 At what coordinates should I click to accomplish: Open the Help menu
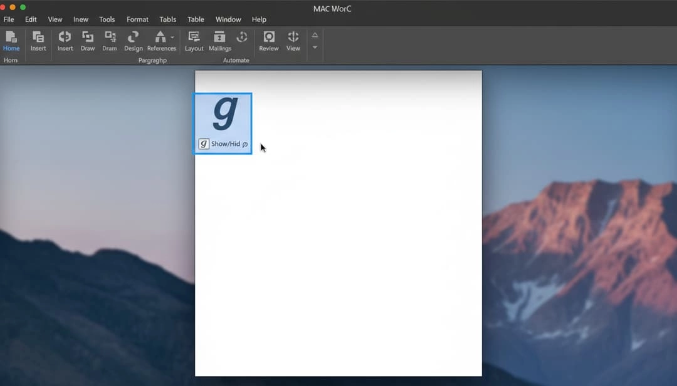(x=259, y=19)
